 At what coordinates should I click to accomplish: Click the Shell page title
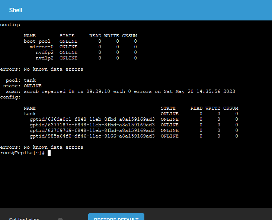(16, 10)
